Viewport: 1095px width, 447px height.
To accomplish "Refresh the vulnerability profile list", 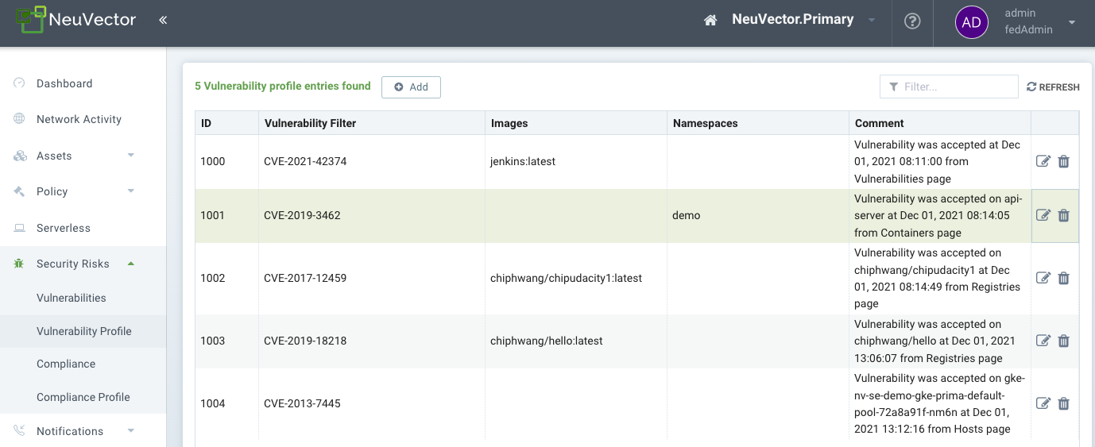I will 1053,87.
